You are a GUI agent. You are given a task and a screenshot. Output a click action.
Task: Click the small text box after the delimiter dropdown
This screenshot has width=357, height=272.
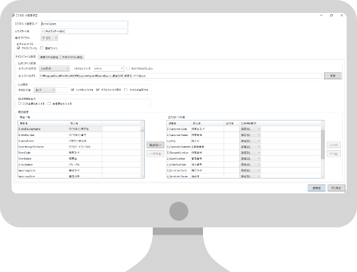click(x=62, y=90)
